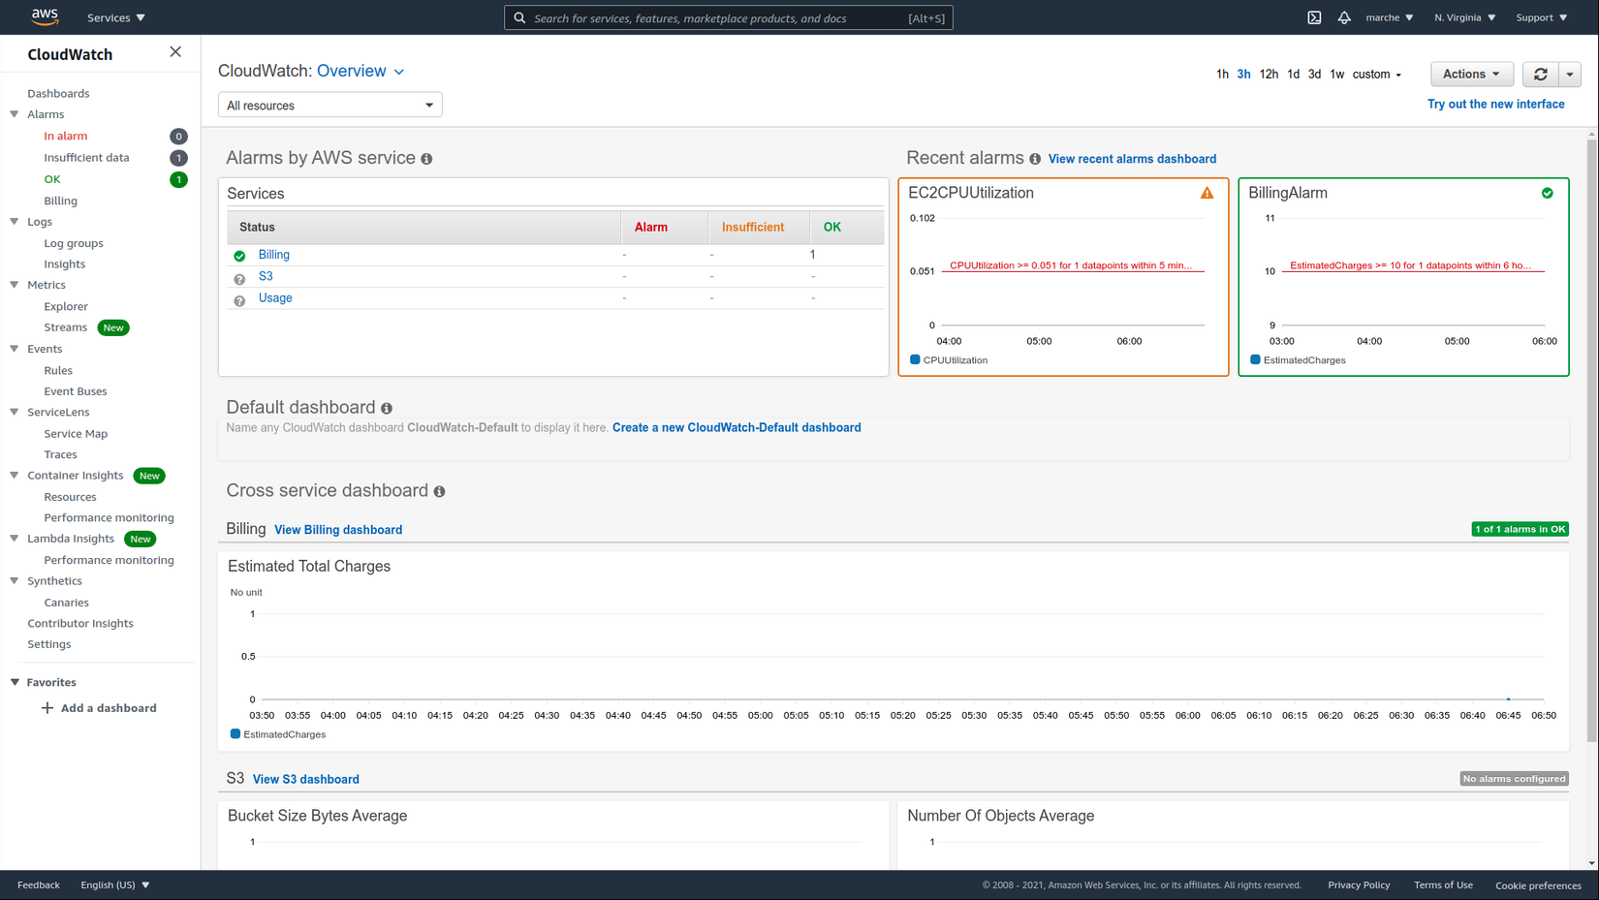This screenshot has height=900, width=1599.
Task: Open Log groups in the sidebar
Action: pos(74,243)
